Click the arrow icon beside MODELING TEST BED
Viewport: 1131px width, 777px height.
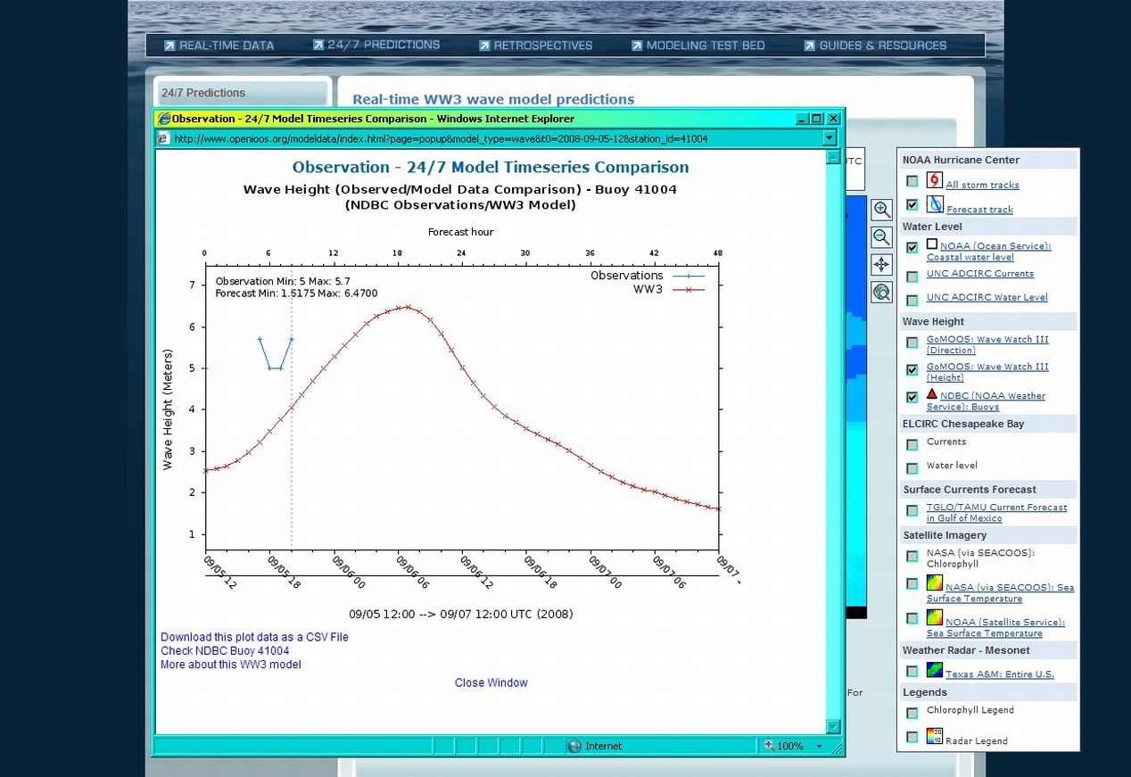tap(637, 45)
